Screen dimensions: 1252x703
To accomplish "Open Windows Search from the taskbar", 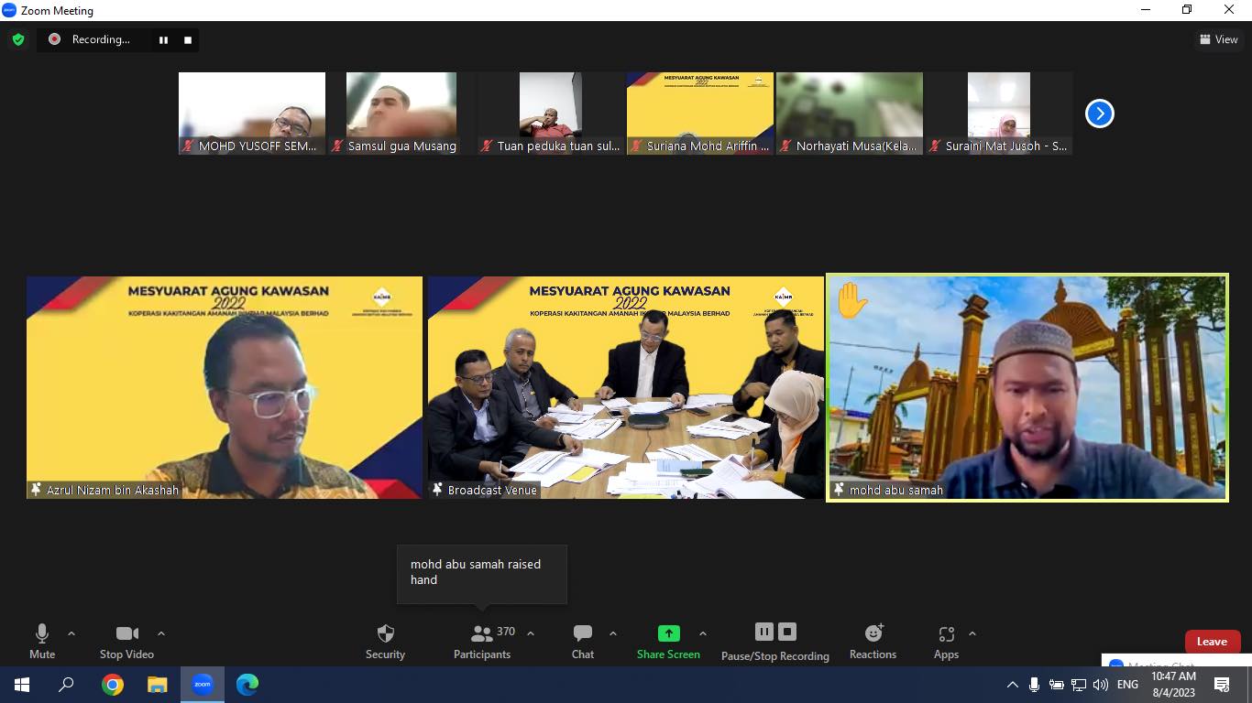I will (x=66, y=684).
